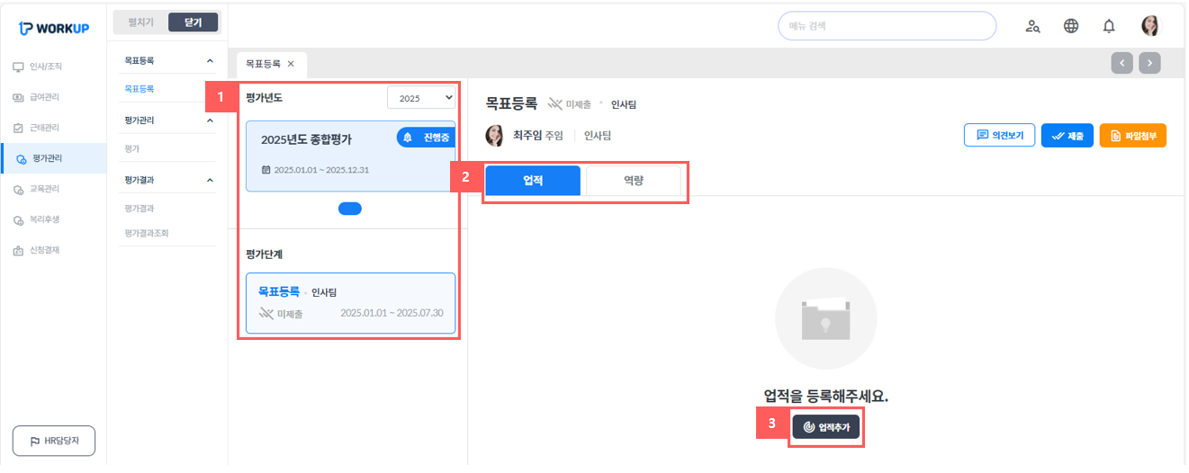The width and height of the screenshot is (1189, 473).
Task: Open the 평가결과조회 submenu link
Action: [147, 233]
